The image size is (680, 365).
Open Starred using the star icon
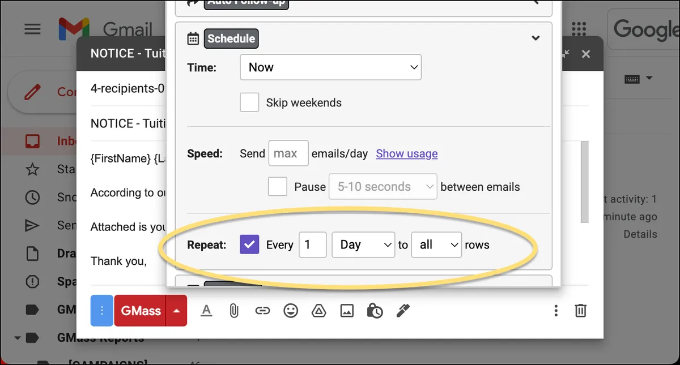pyautogui.click(x=32, y=169)
